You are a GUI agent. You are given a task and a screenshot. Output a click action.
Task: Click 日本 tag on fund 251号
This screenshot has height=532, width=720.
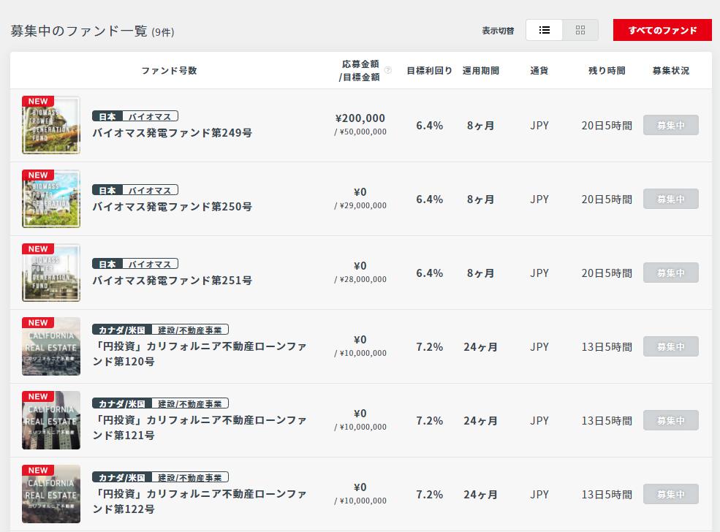point(107,265)
